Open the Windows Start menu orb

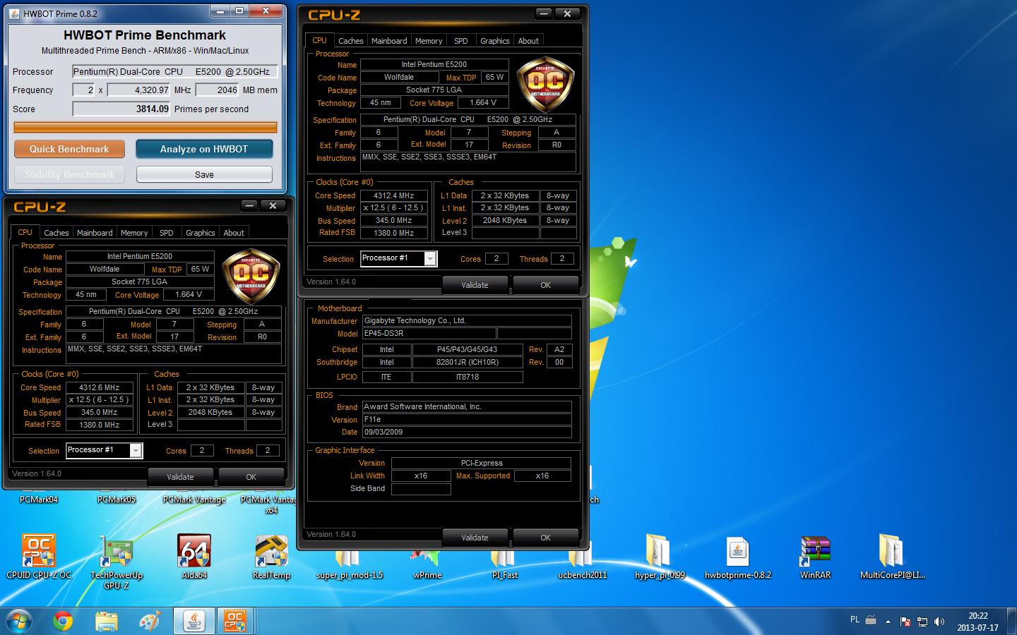coord(19,621)
